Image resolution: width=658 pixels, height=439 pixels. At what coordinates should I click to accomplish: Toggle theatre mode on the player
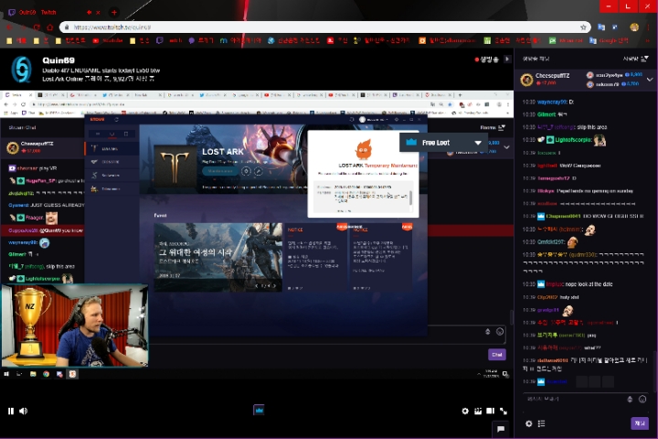(491, 411)
